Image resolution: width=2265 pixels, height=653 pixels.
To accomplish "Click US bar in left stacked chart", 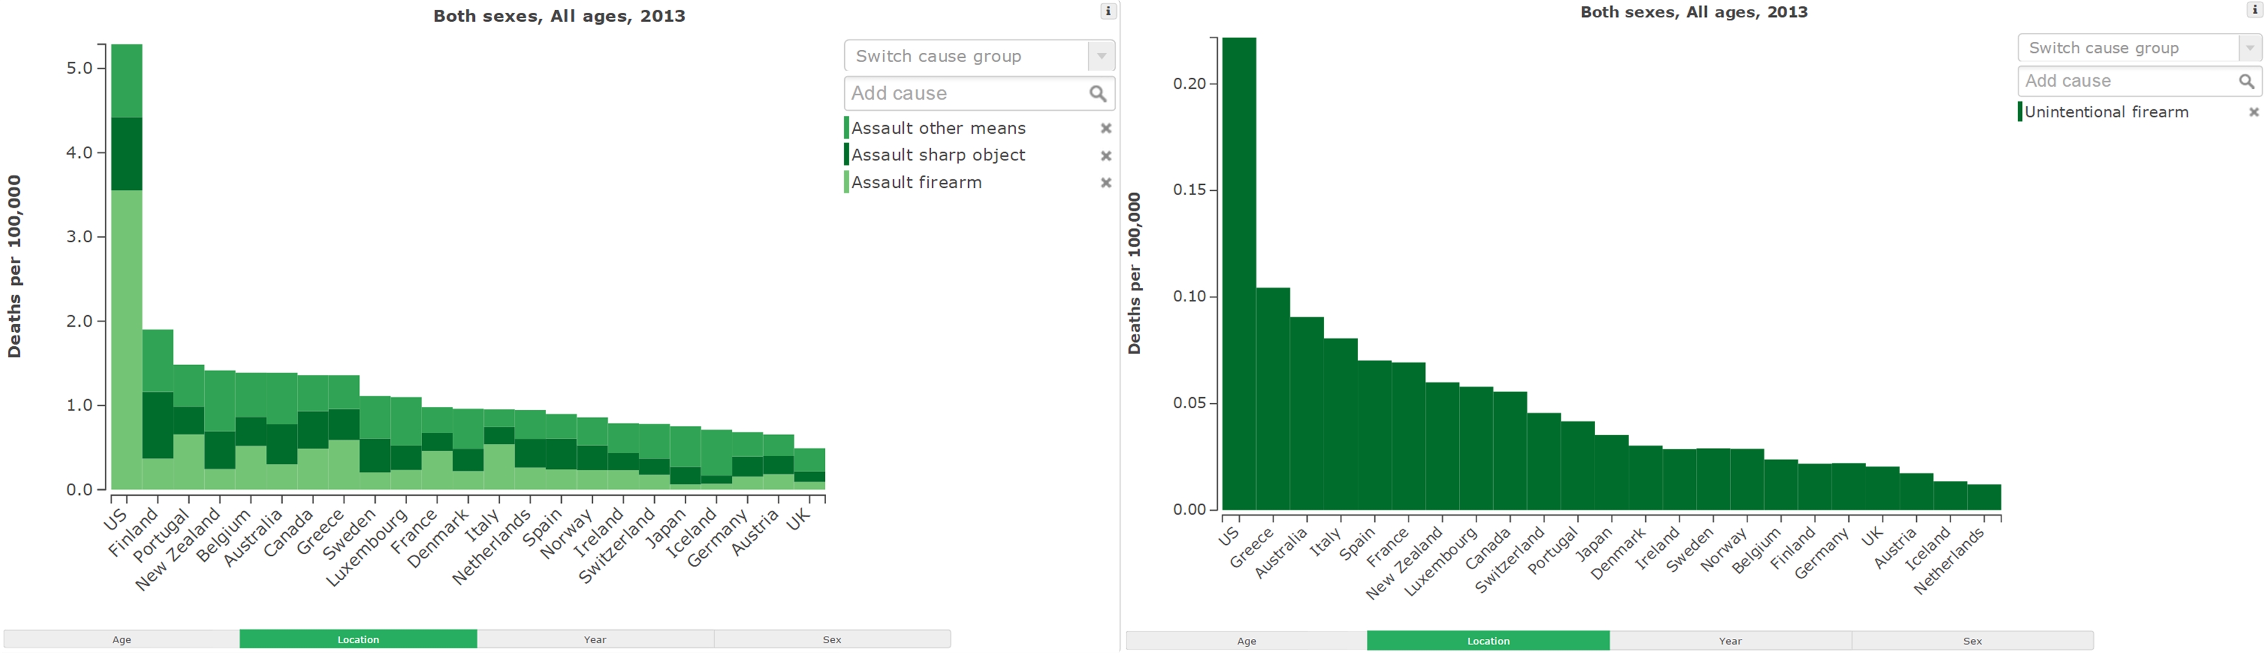I will pos(126,266).
